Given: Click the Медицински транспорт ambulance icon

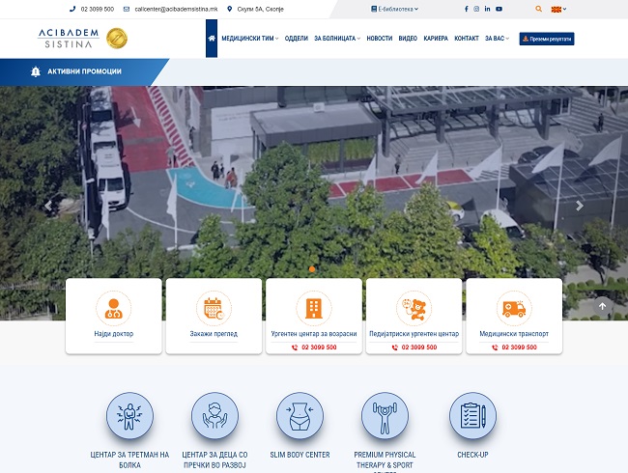Looking at the screenshot, I should pos(513,308).
